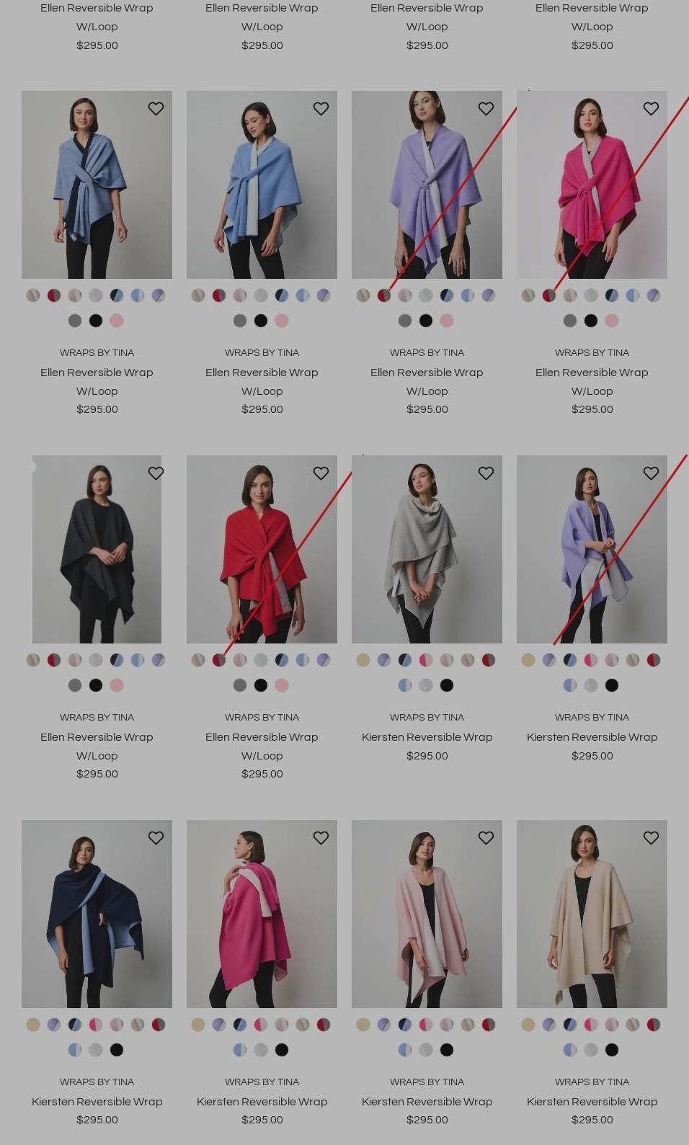Viewport: 689px width, 1145px height.
Task: Add the red Ellen wrap to wishlist
Action: click(321, 473)
